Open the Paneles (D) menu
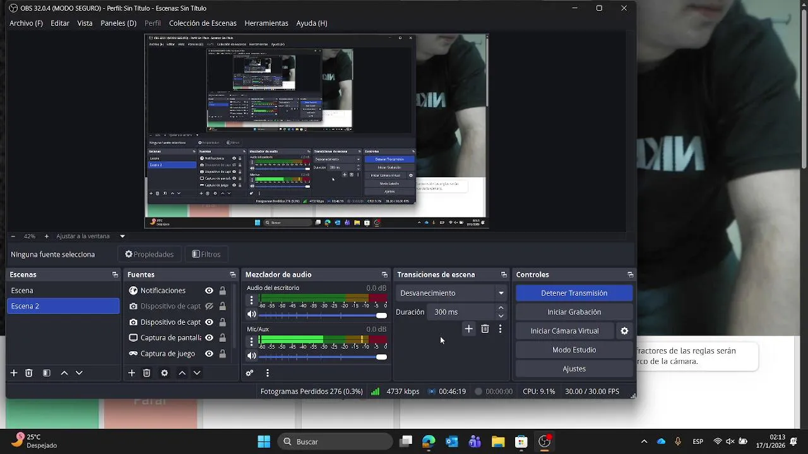This screenshot has height=454, width=808. (119, 23)
